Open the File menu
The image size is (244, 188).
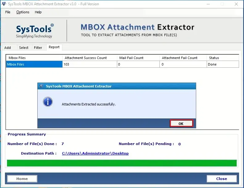[8, 12]
